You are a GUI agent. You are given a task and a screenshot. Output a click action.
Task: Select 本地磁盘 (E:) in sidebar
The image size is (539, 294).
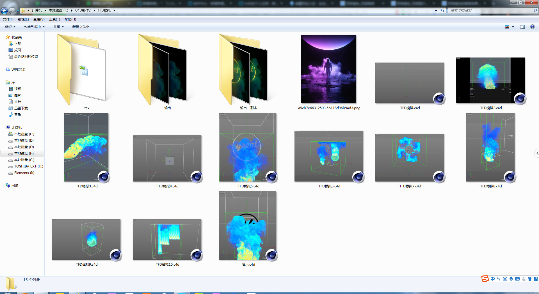tap(24, 147)
